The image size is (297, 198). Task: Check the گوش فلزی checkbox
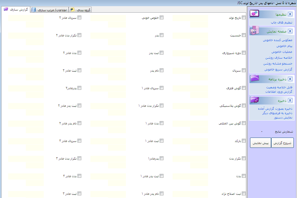(x=244, y=88)
